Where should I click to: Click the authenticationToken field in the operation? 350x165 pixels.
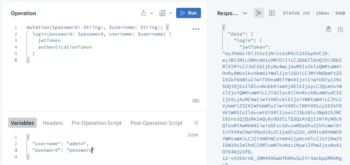65,47
